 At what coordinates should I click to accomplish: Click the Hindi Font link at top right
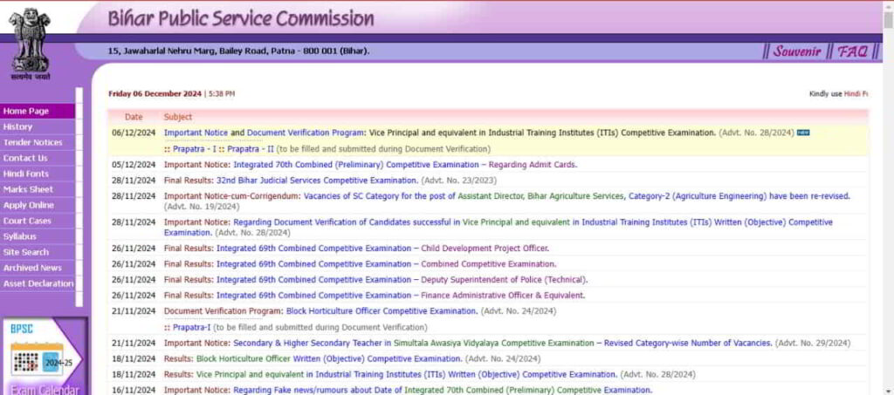click(x=856, y=94)
